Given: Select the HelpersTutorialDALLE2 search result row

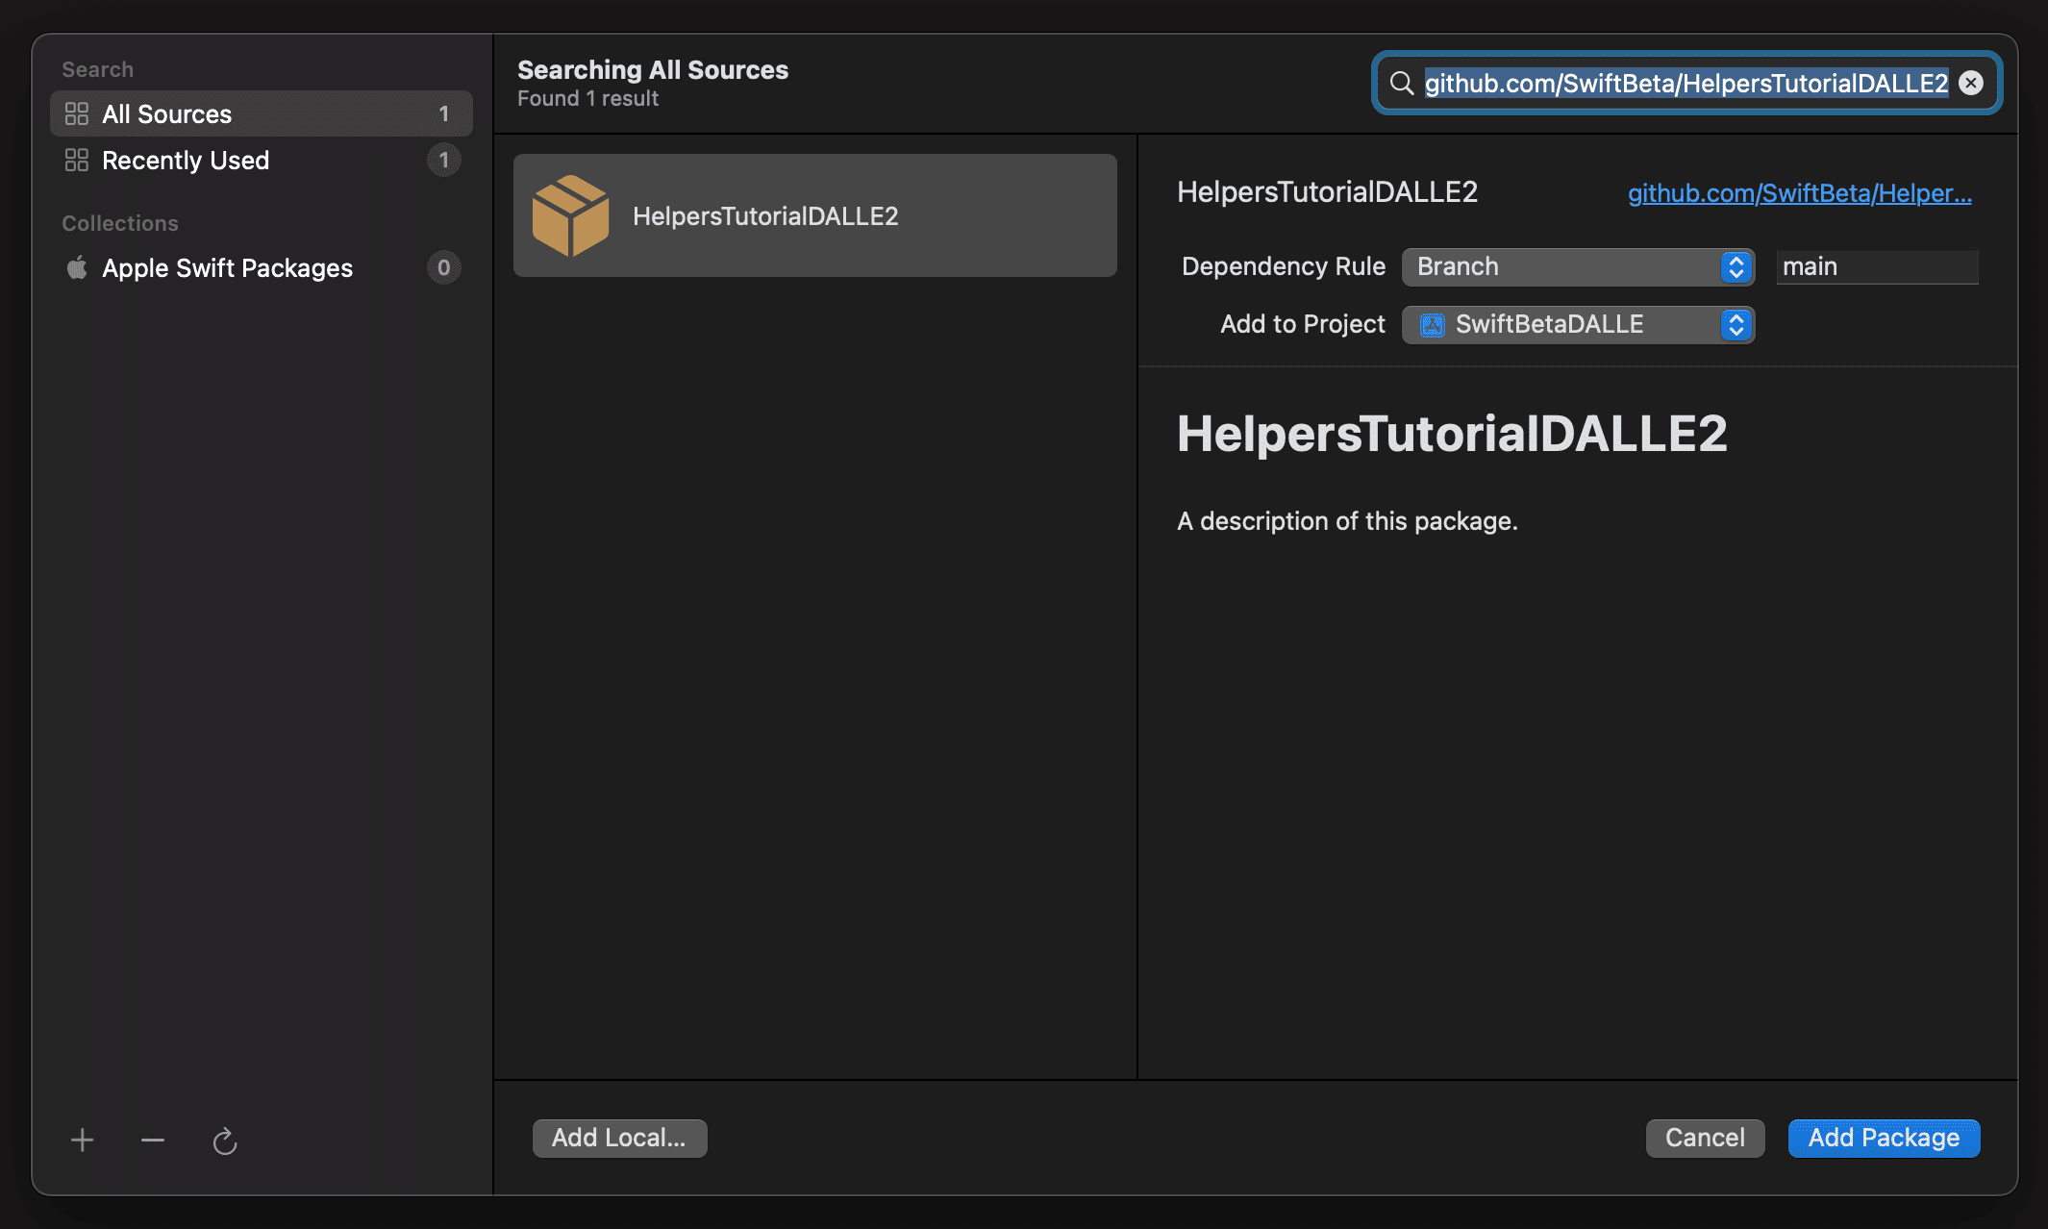Looking at the screenshot, I should pos(815,215).
